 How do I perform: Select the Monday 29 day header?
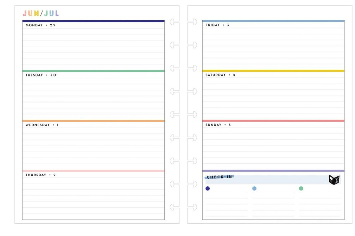click(40, 25)
